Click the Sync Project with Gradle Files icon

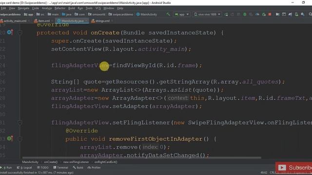coord(290,14)
